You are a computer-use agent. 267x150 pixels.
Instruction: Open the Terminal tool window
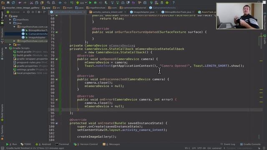click(62, 144)
